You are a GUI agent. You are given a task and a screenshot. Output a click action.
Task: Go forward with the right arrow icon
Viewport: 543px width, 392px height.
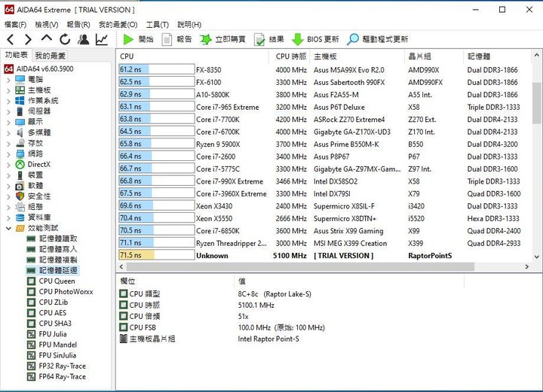click(x=29, y=39)
